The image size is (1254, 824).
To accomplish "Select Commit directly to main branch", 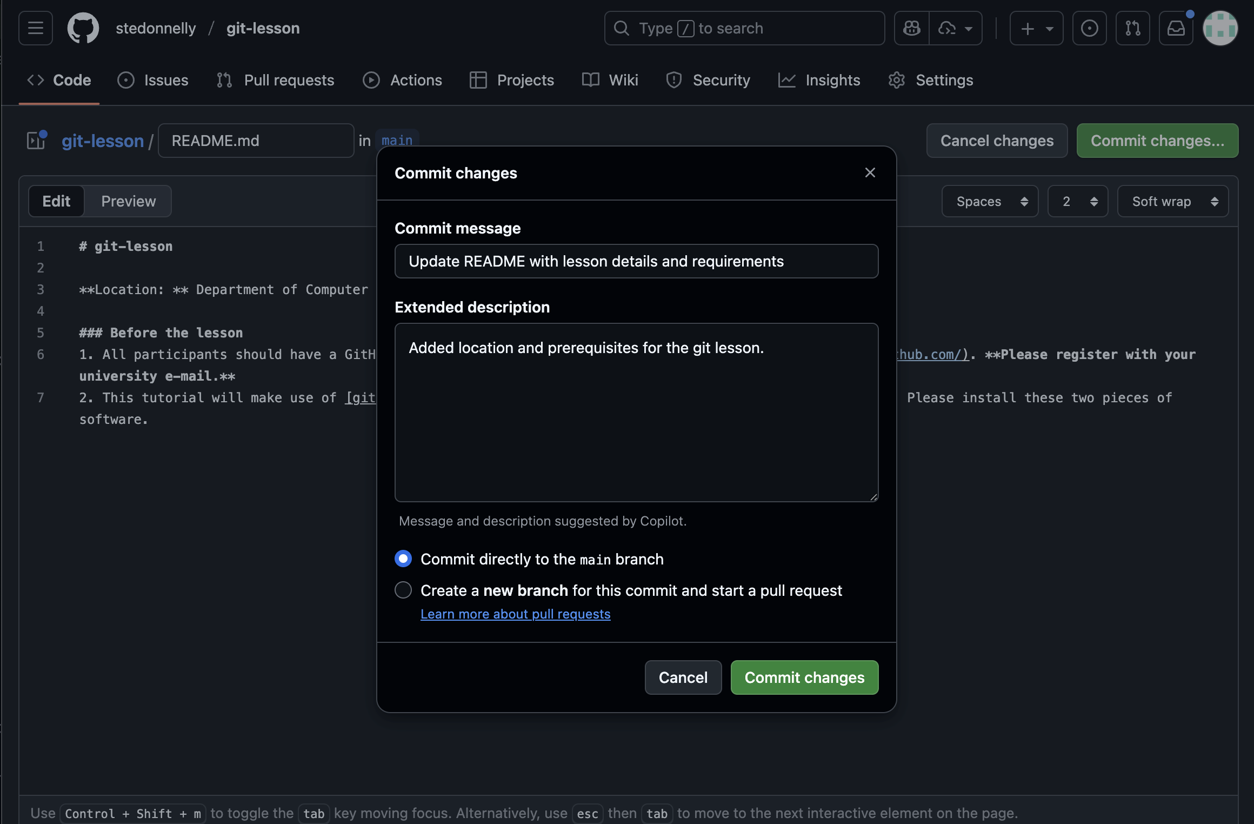I will coord(403,559).
